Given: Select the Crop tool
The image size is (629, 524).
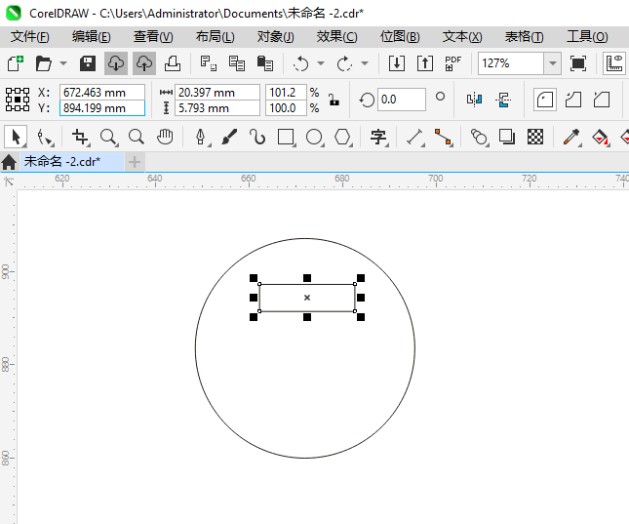Looking at the screenshot, I should click(80, 137).
